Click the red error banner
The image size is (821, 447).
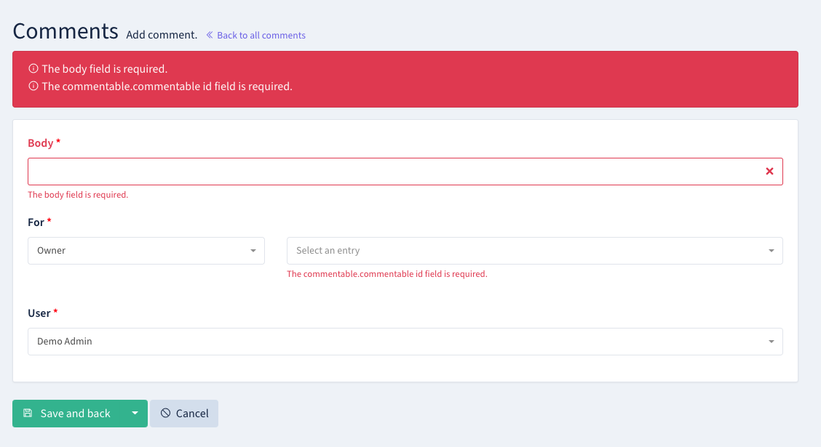coord(405,78)
